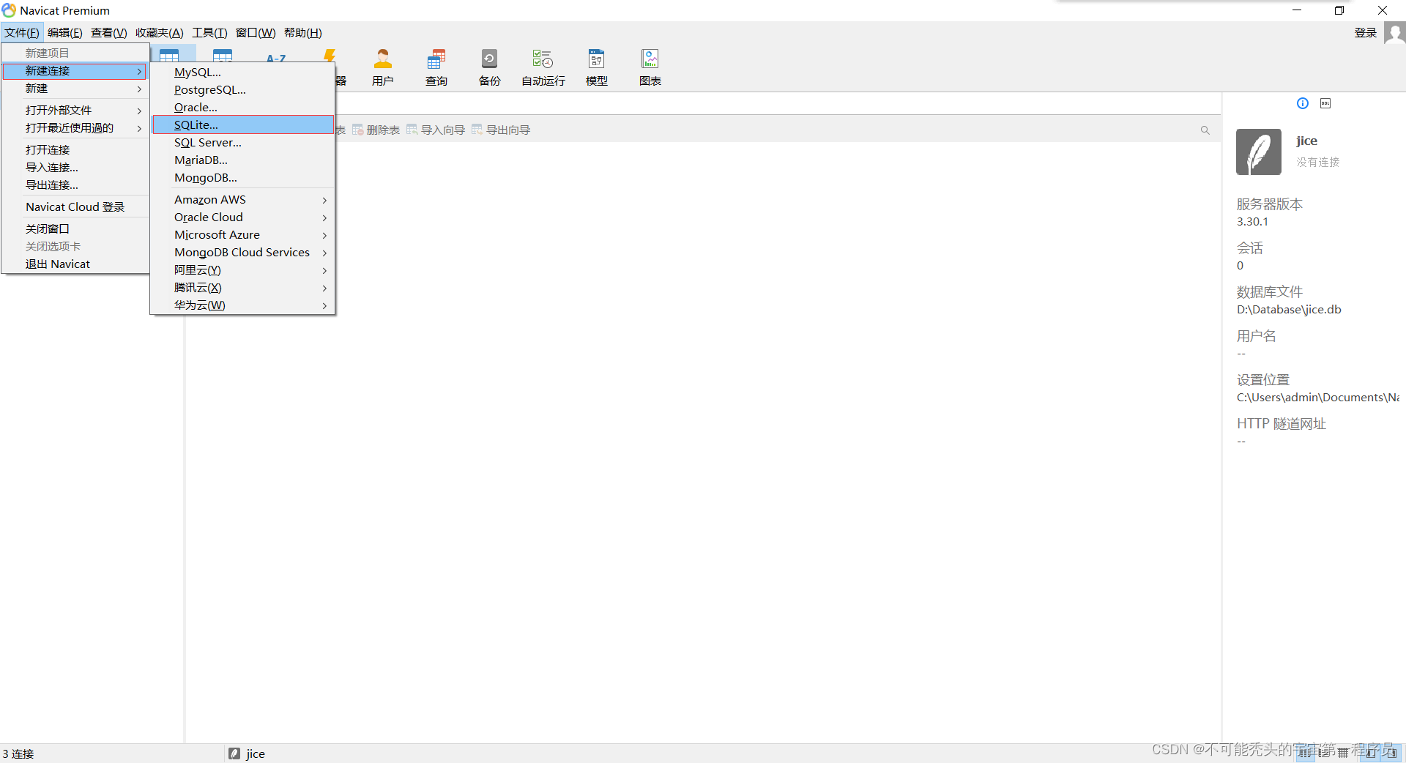The height and width of the screenshot is (763, 1406).
Task: Open the 文件(F) menu
Action: (x=22, y=33)
